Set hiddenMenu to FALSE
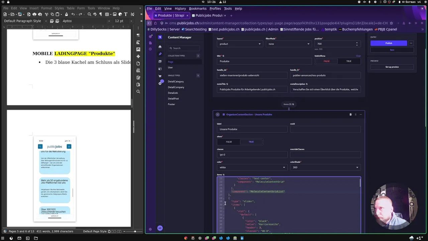 point(326,61)
